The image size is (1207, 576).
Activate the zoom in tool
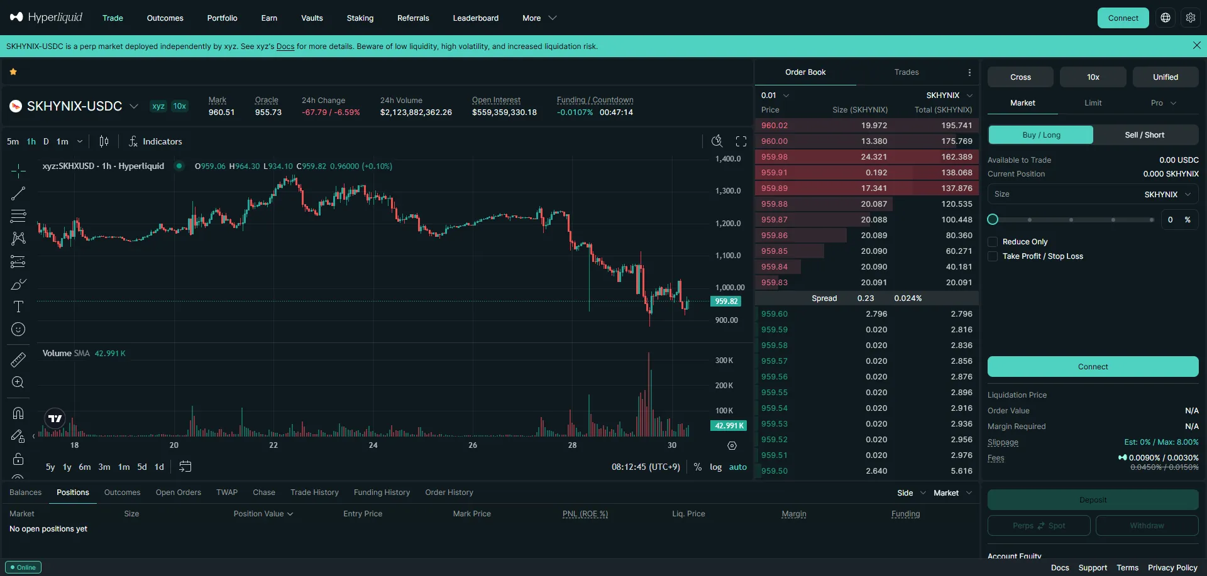tap(18, 383)
